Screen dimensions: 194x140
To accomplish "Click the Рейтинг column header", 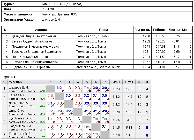I will click(159, 30).
